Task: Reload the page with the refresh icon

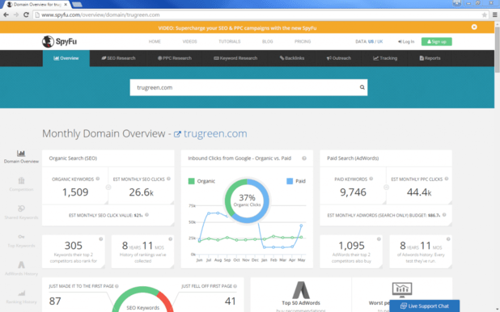Action: tap(26, 15)
